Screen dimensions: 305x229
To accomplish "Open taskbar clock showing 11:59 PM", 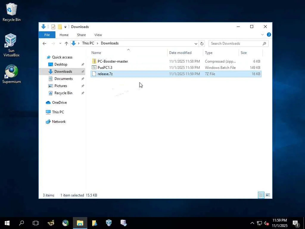I will (x=279, y=223).
